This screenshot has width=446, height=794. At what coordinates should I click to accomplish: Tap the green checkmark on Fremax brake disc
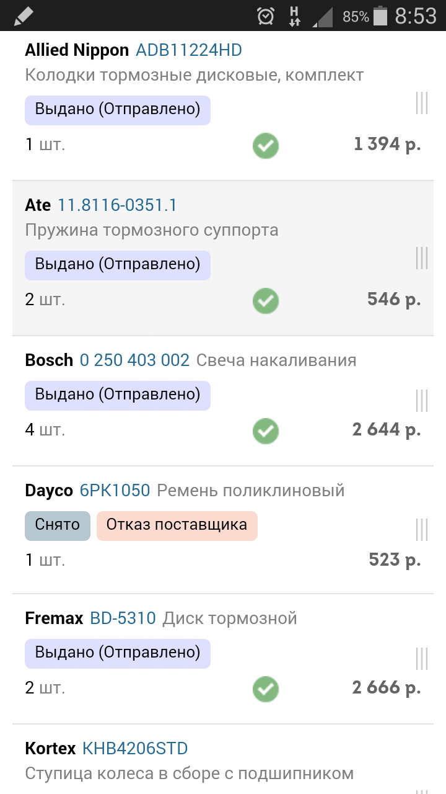click(266, 689)
